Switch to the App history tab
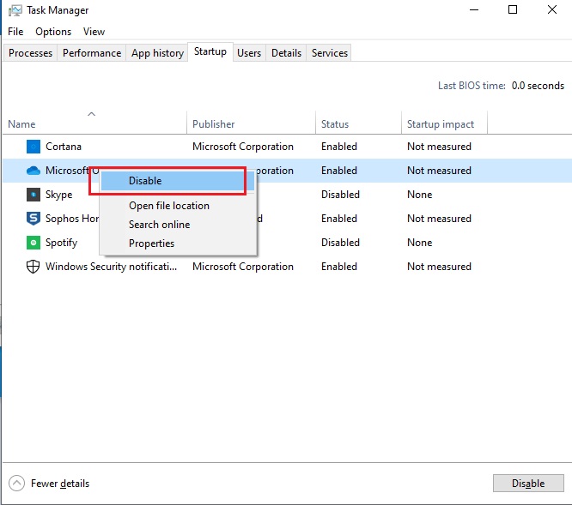 click(x=157, y=53)
